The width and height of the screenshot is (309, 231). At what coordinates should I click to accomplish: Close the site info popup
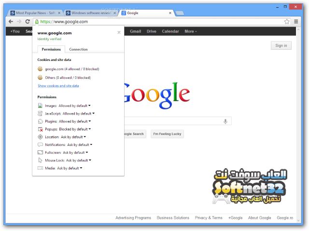pos(119,32)
